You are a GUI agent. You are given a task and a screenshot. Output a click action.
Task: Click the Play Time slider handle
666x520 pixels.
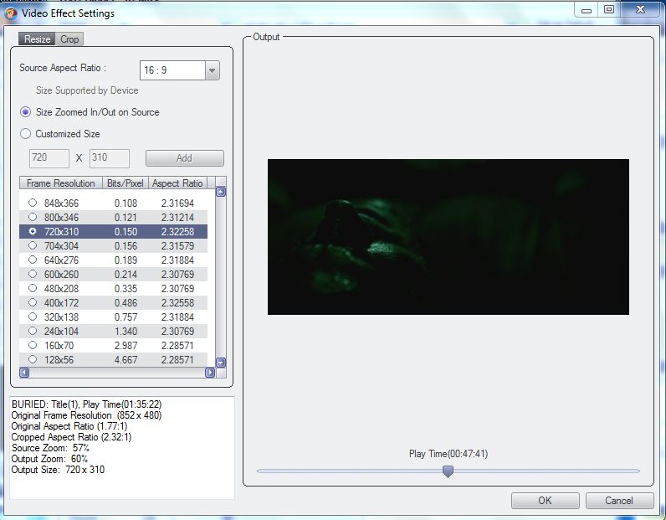(x=448, y=471)
